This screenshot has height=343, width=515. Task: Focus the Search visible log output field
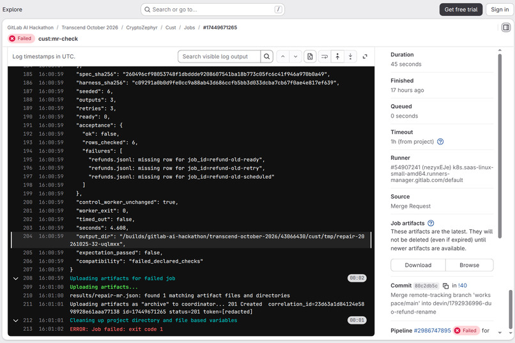(219, 56)
